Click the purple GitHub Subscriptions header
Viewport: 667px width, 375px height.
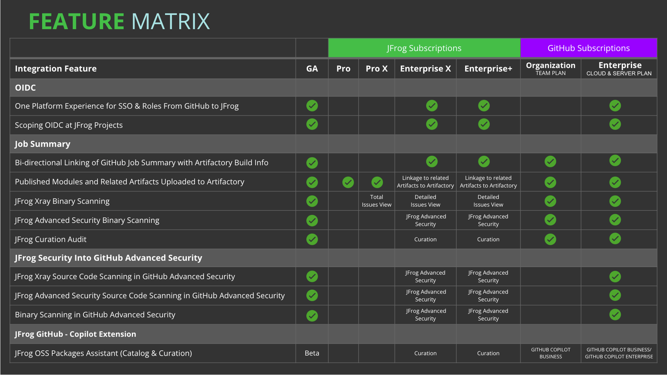588,48
